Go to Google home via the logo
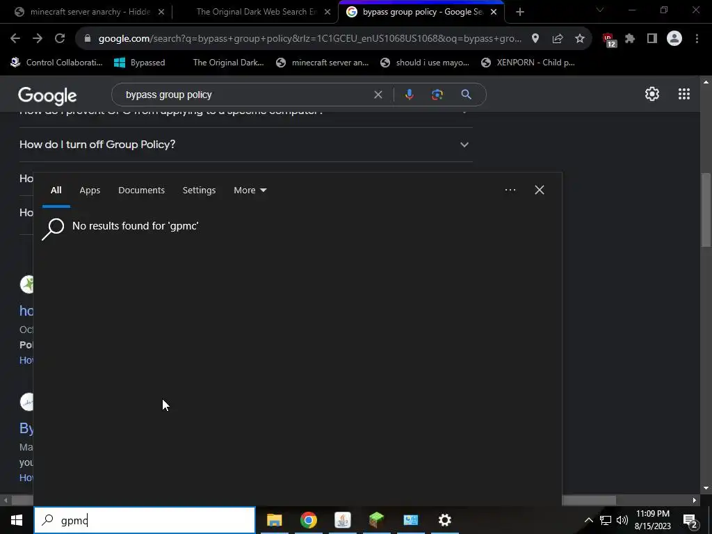Image resolution: width=712 pixels, height=534 pixels. (x=47, y=96)
